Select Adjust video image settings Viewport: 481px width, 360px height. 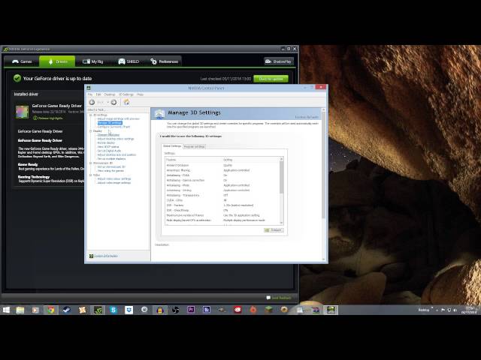tap(113, 183)
